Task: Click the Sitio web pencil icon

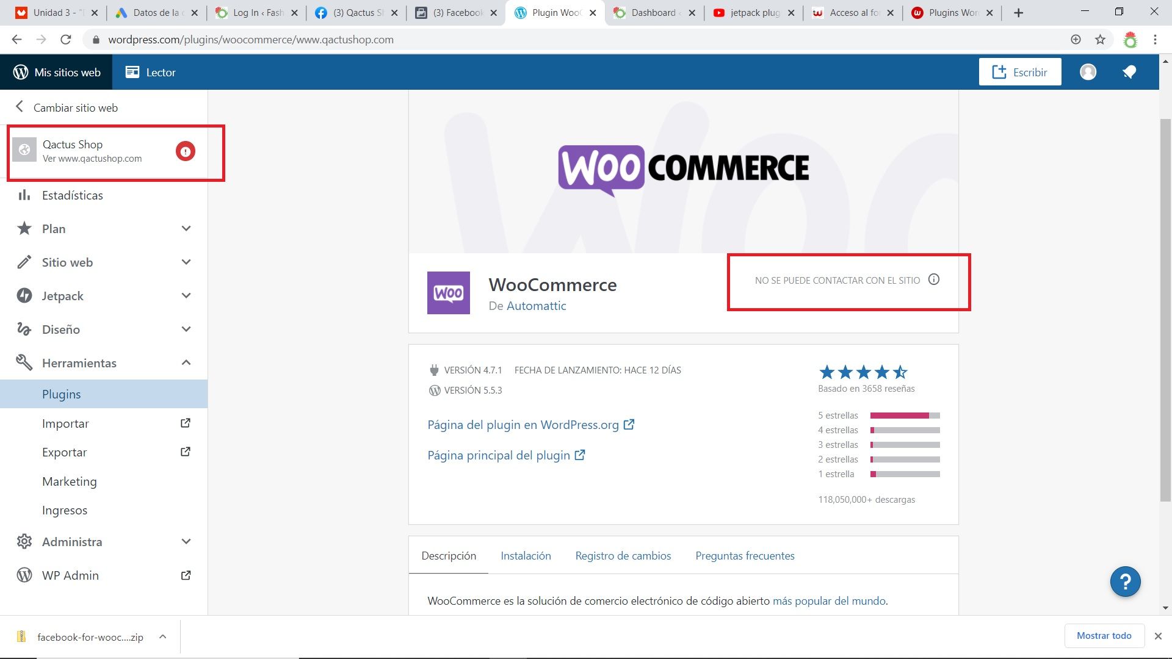Action: [x=24, y=262]
